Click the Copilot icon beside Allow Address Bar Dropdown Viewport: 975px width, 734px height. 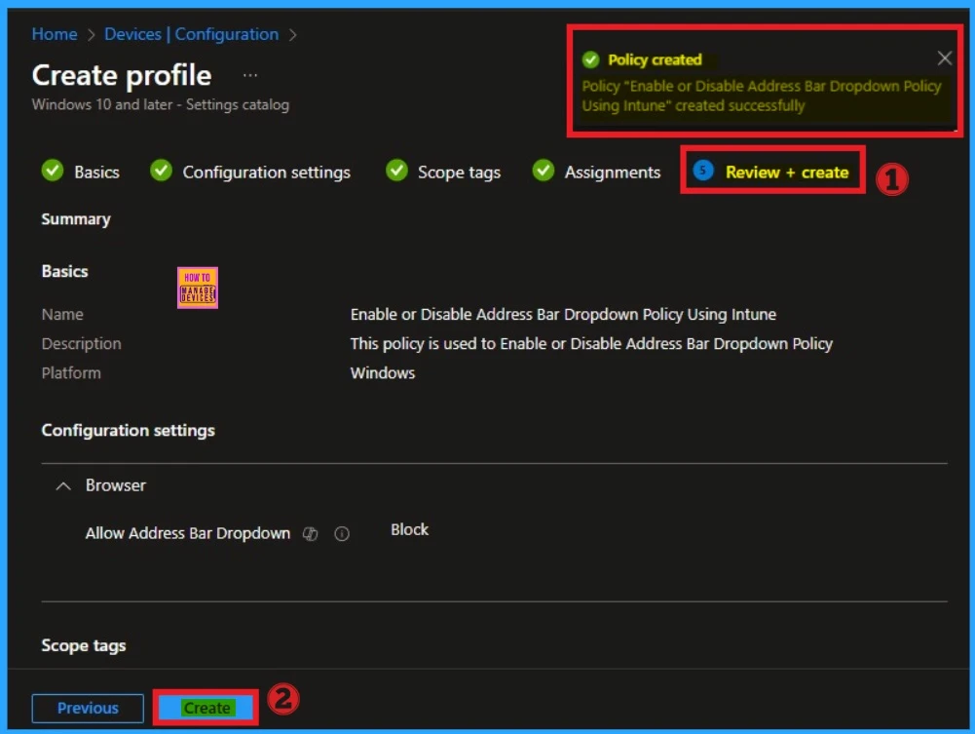pos(311,534)
